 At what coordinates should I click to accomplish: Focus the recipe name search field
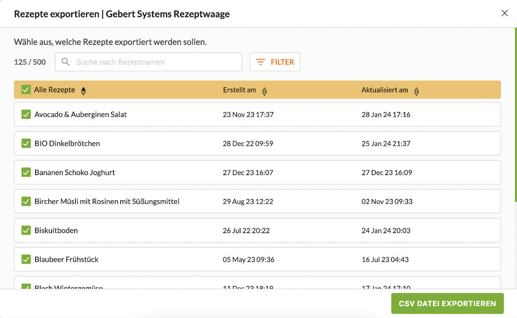pos(149,62)
